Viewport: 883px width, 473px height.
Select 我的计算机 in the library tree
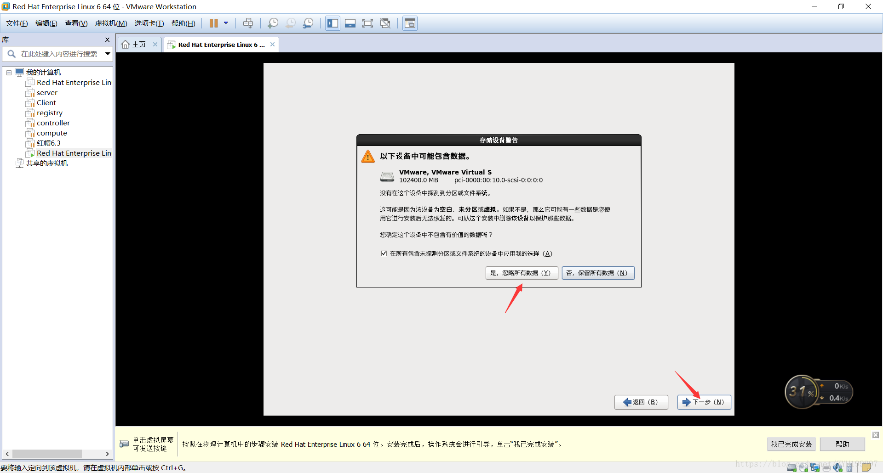tap(43, 73)
